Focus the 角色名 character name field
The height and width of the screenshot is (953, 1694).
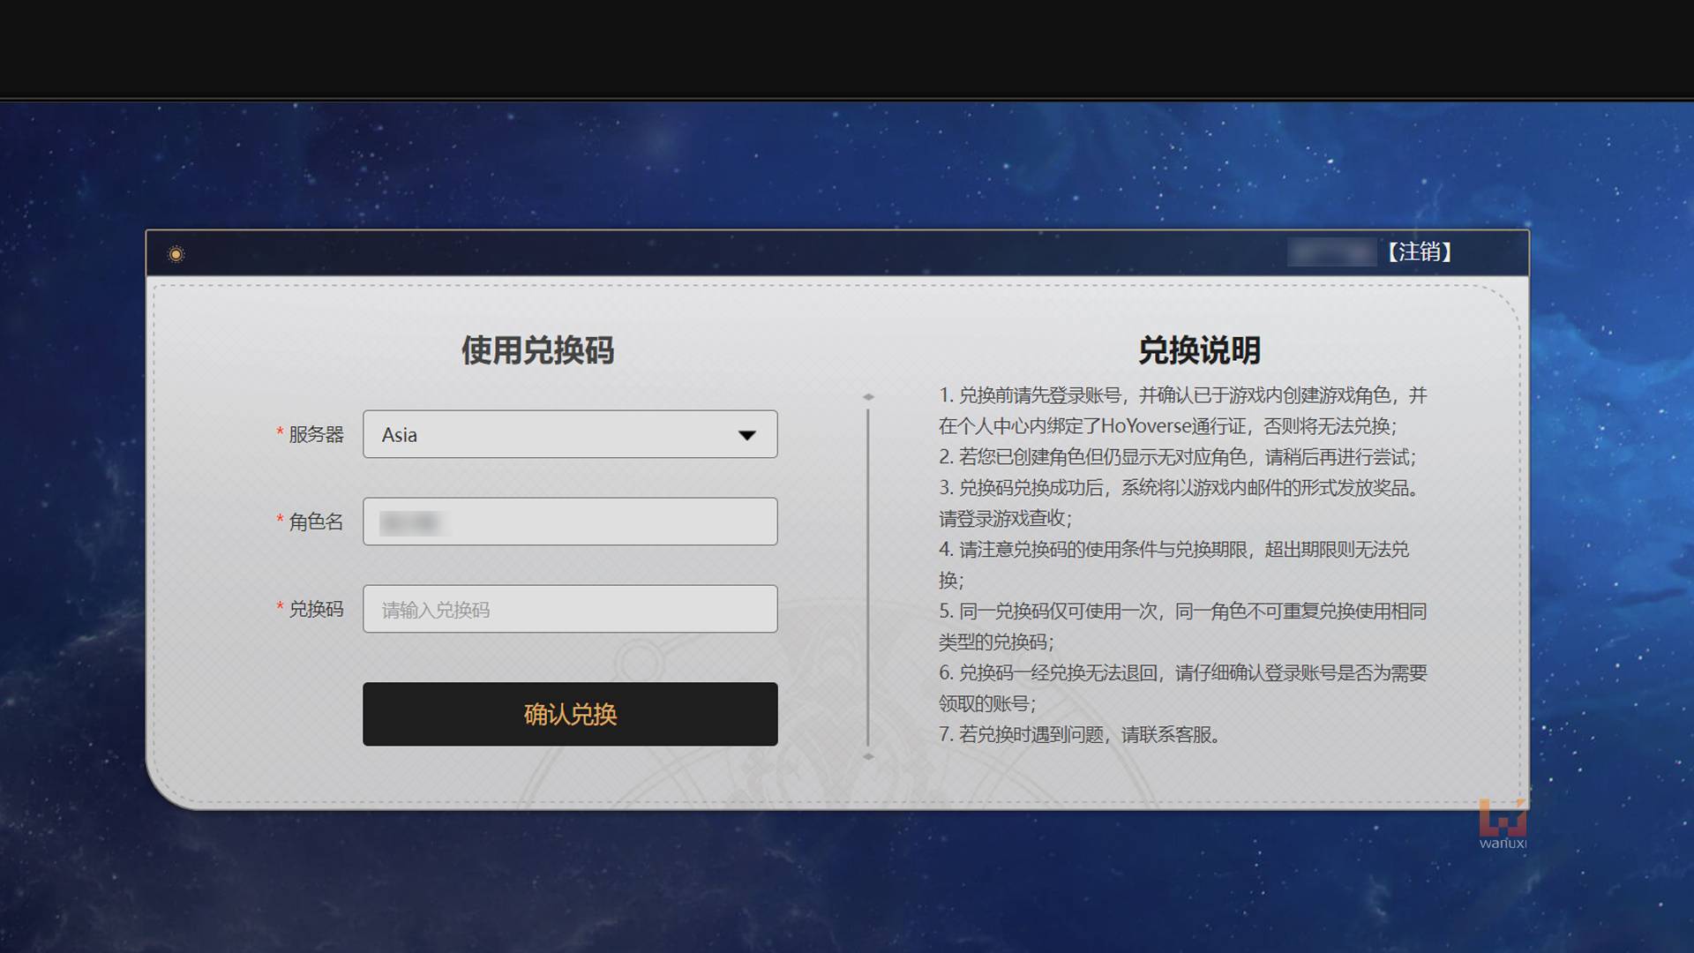[570, 522]
